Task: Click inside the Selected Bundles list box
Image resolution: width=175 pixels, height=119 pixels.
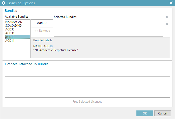Action: click(x=108, y=28)
